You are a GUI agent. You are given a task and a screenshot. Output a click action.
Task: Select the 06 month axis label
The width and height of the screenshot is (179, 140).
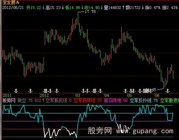pos(157,95)
